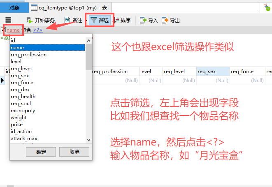Click the Export (导出) toolbar button
272x187 pixels.
170,20
